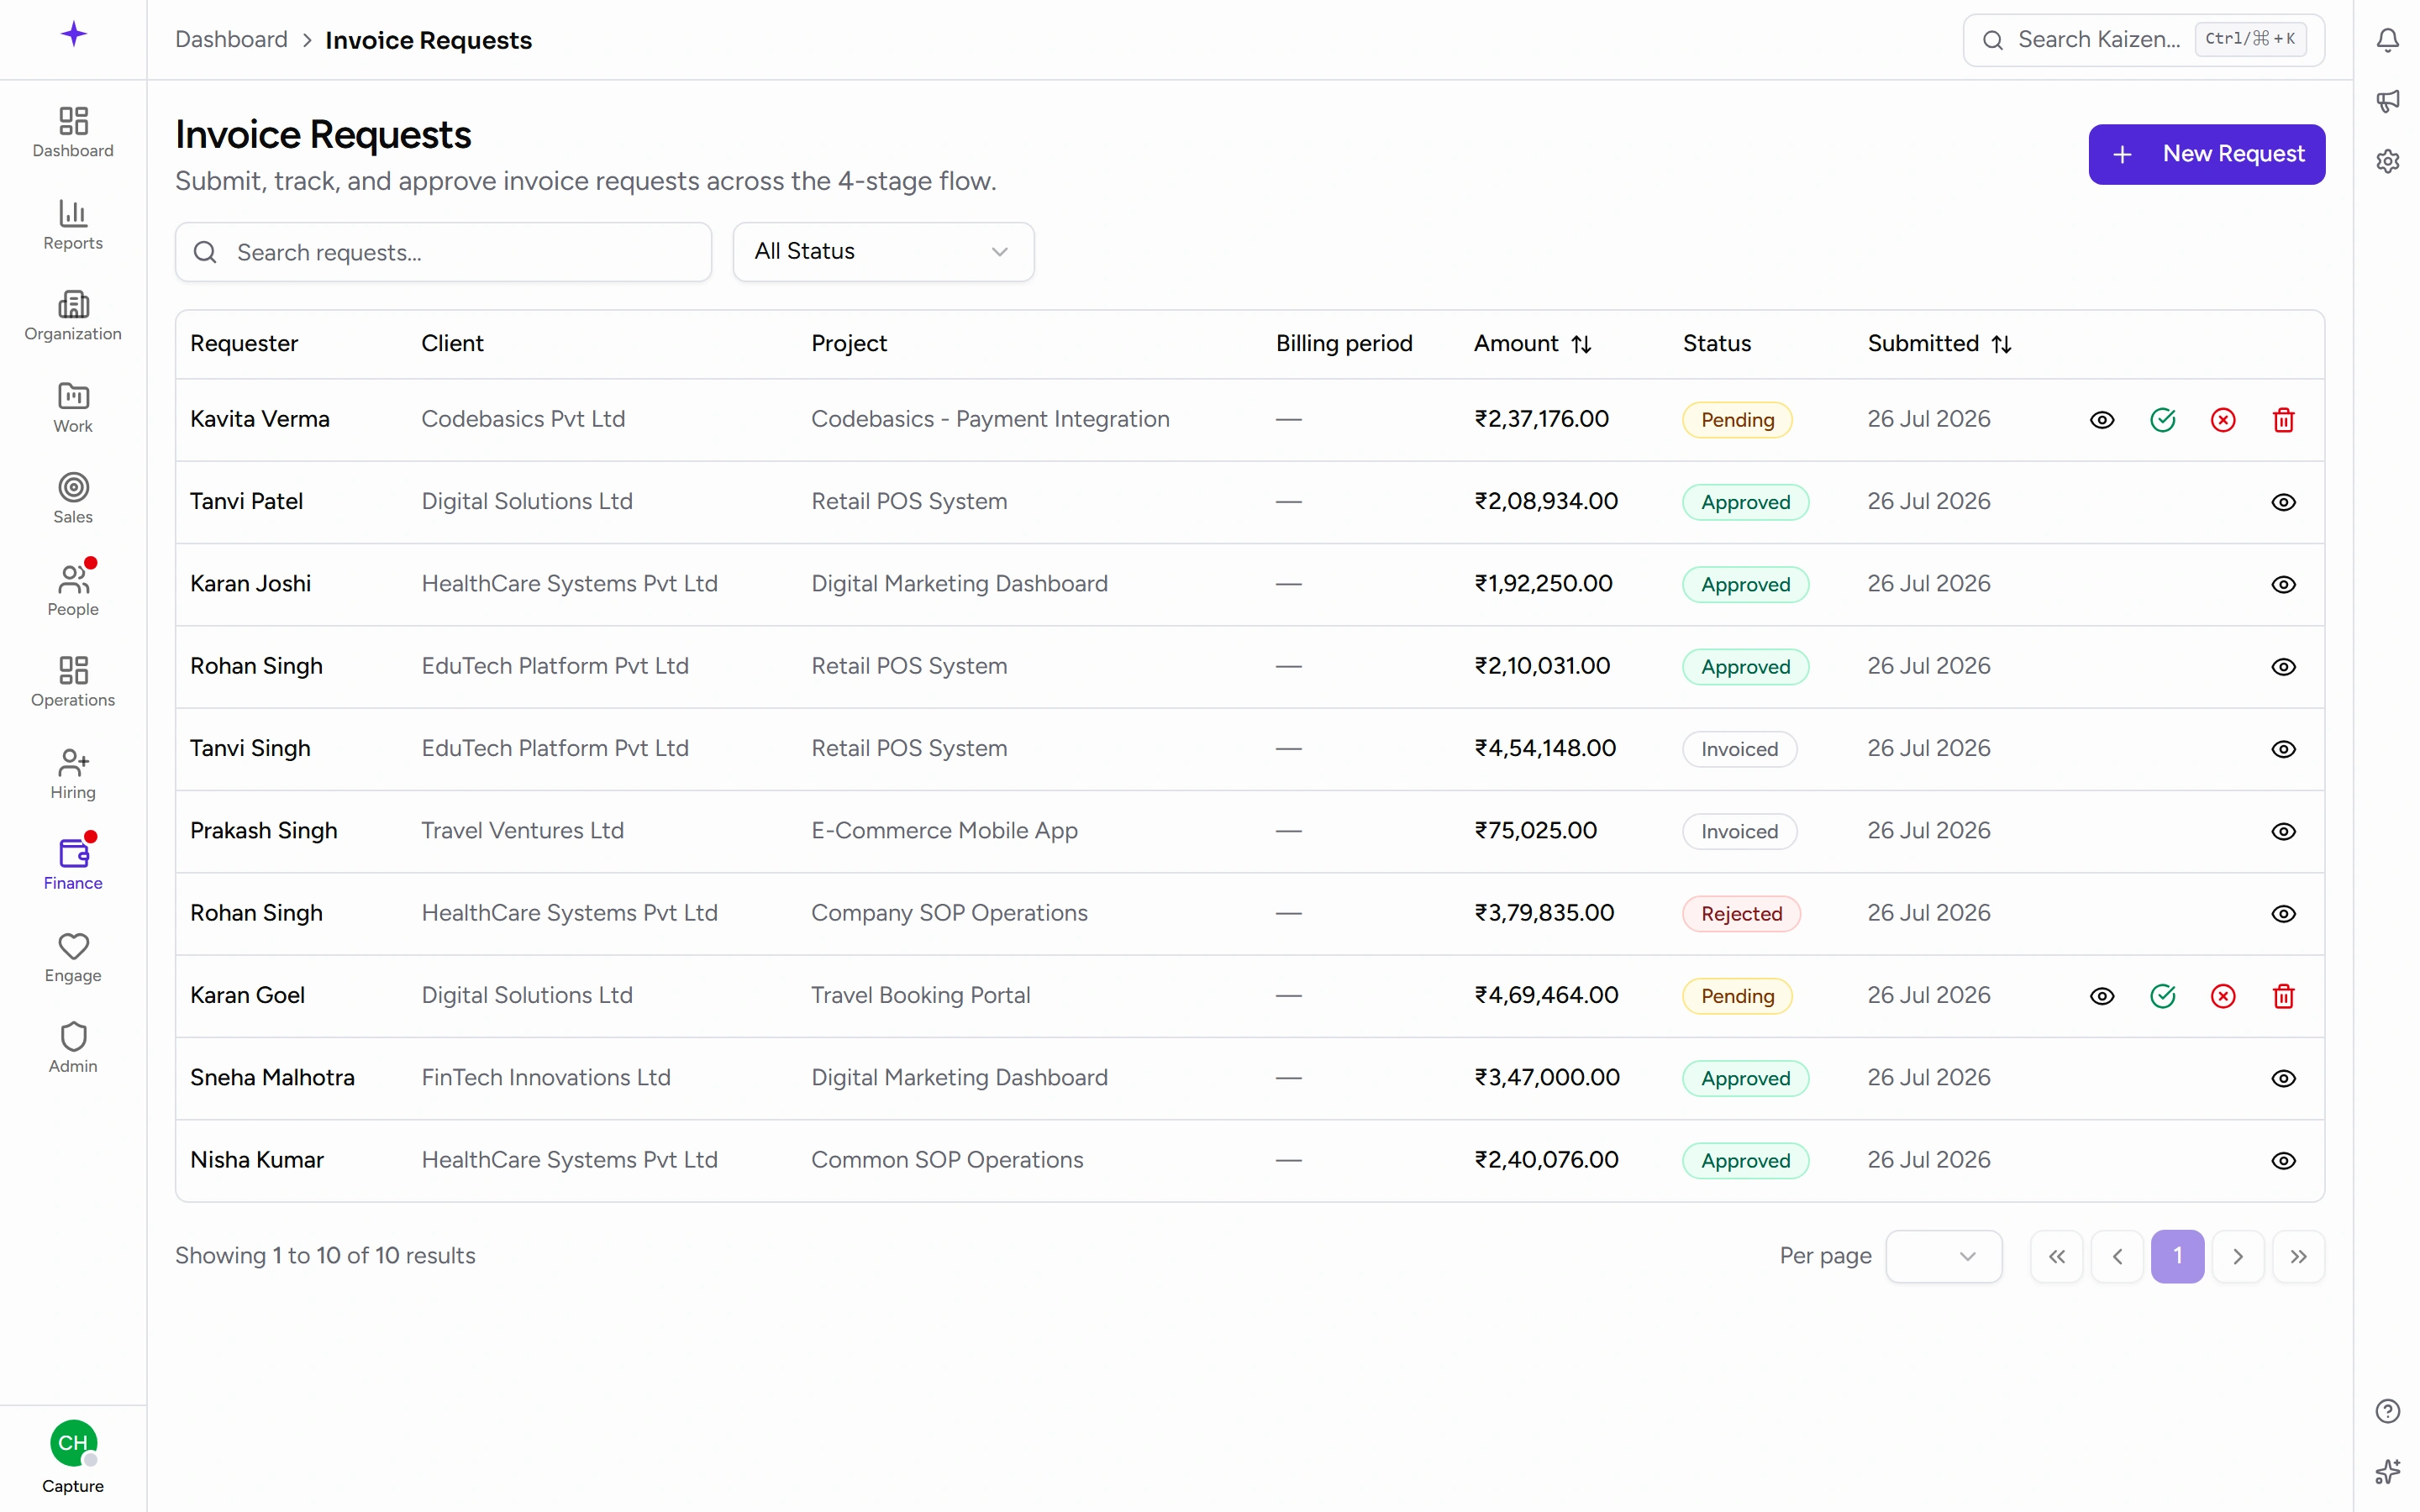This screenshot has width=2420, height=1512.
Task: Select page 1 in pagination
Action: [x=2177, y=1256]
